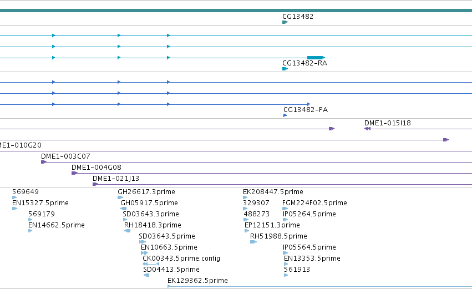Image resolution: width=472 pixels, height=289 pixels.
Task: Click the CK00343.5prime.contig feature glyph
Action: pos(151,264)
